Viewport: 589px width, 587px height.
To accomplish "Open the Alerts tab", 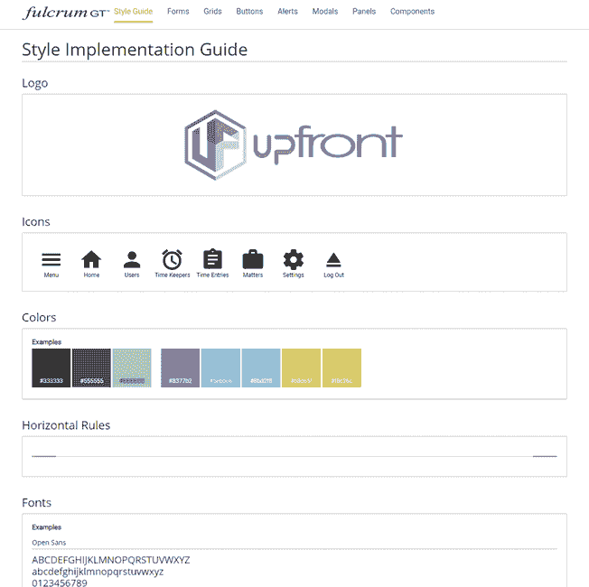I will tap(288, 12).
